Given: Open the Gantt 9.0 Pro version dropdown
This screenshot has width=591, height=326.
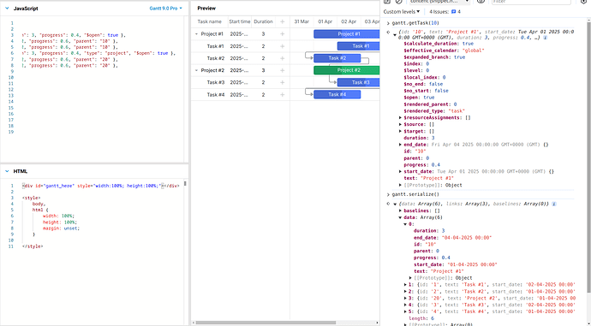Looking at the screenshot, I should [166, 9].
